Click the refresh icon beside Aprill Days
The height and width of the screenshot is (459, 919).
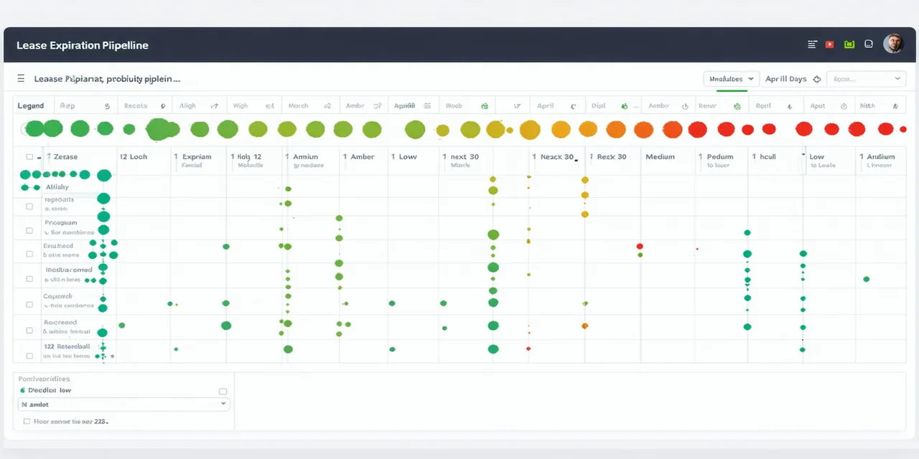[x=817, y=80]
